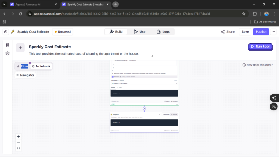Viewport: 279px width, 157px height.
Task: Click the Save button
Action: pos(245,32)
